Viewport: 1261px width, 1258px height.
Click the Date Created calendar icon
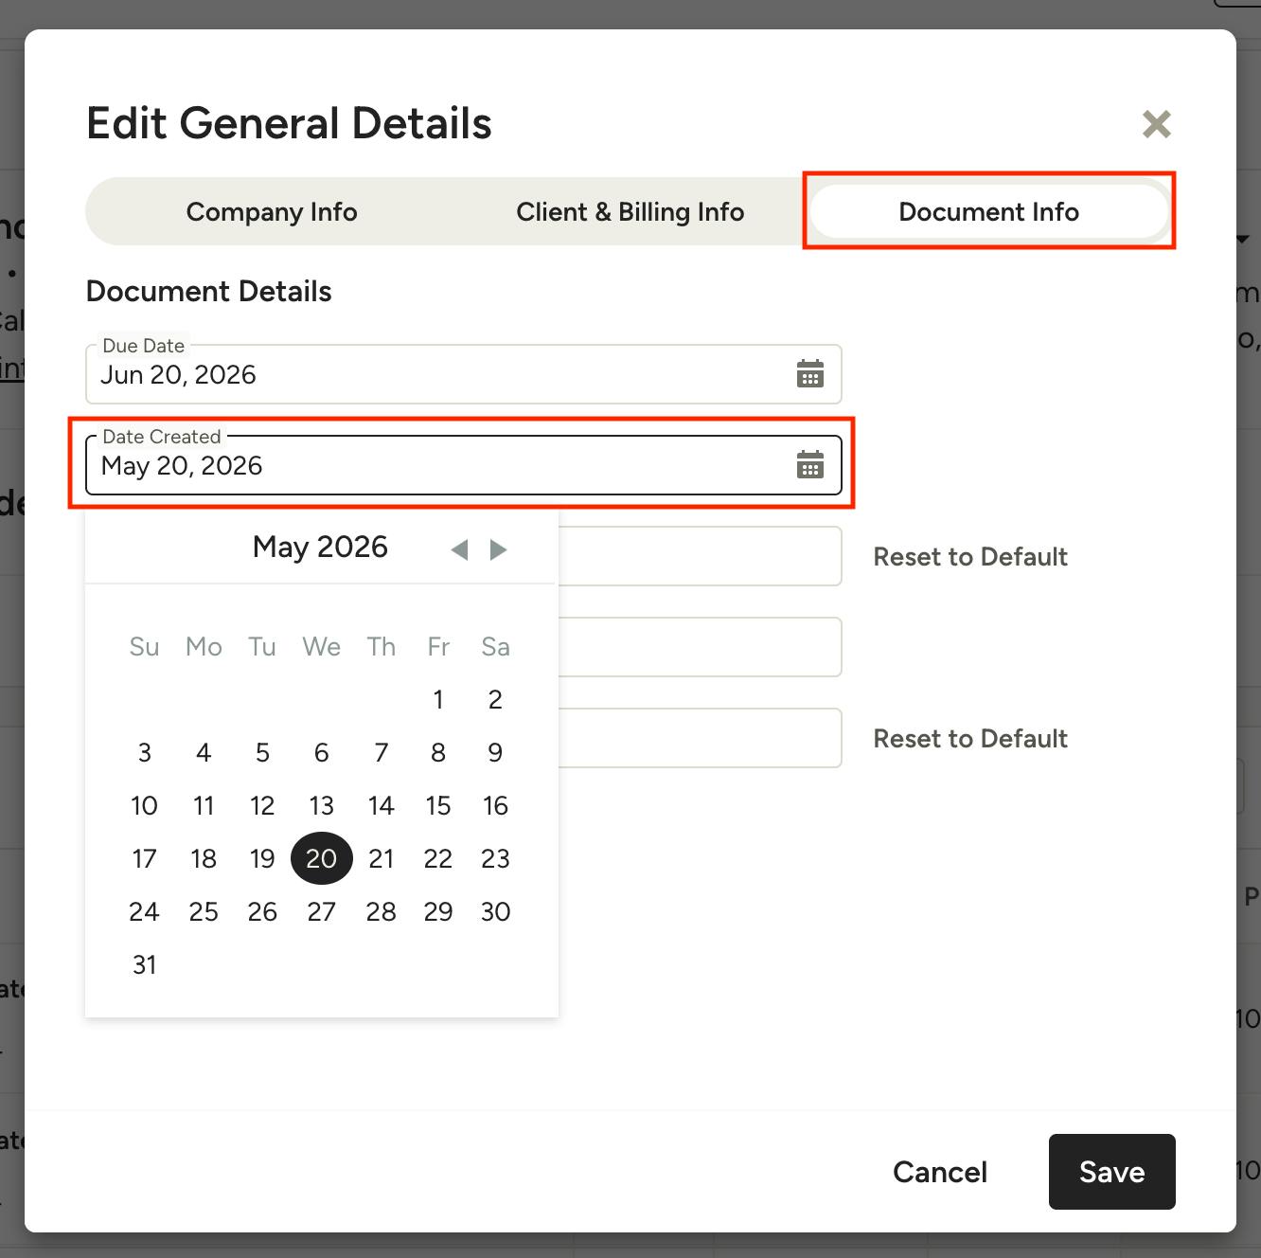click(x=810, y=465)
